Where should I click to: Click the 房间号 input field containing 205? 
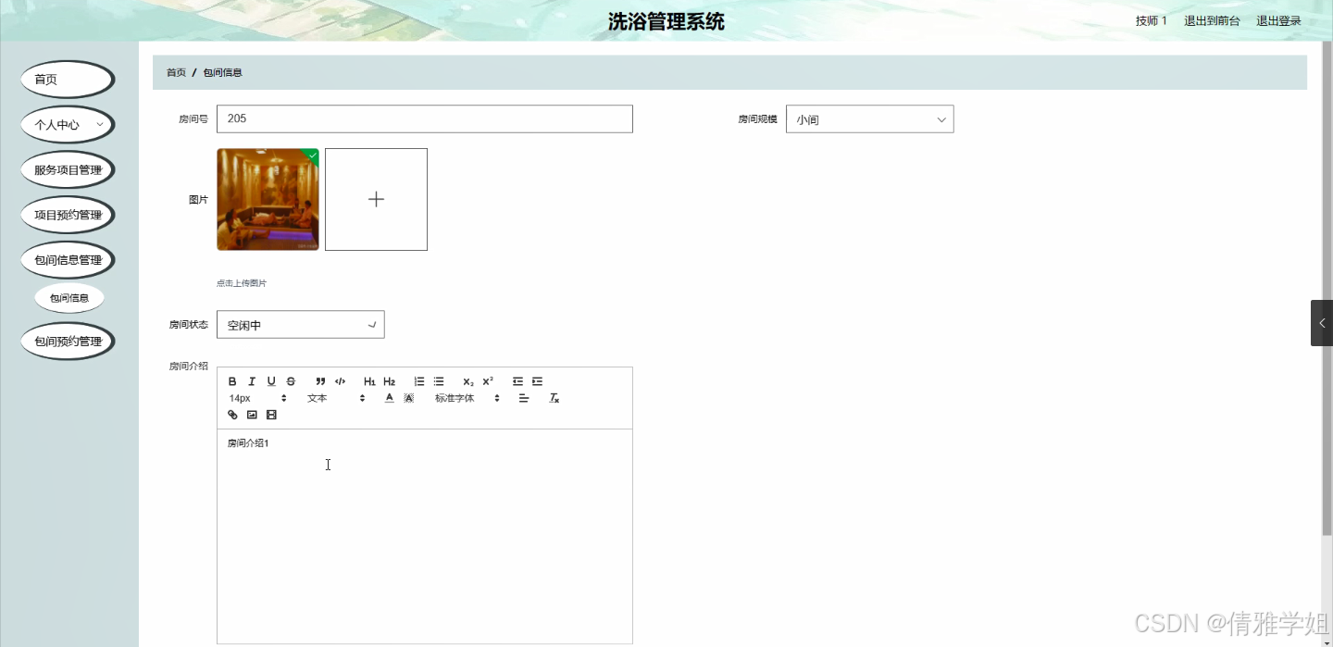[x=424, y=118]
